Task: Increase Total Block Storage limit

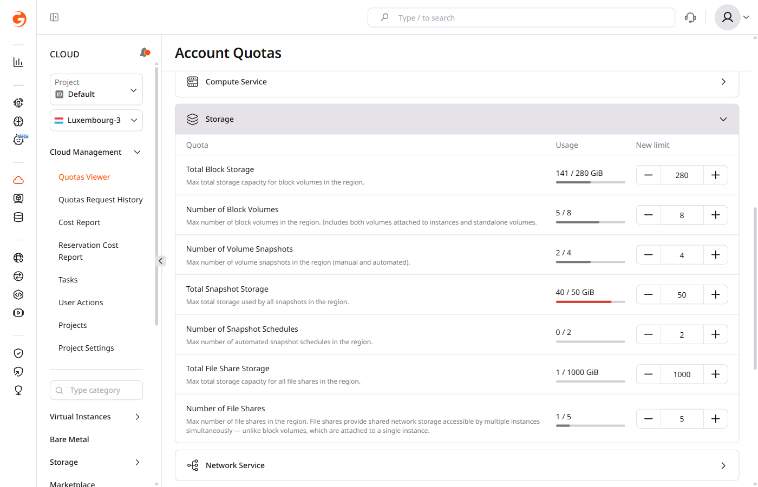Action: coord(715,175)
